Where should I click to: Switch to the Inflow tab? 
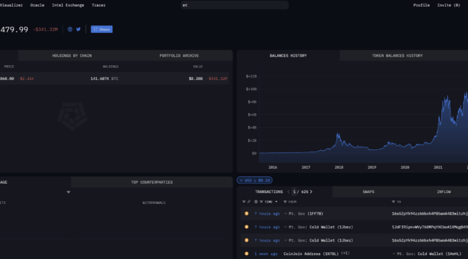[x=444, y=192]
